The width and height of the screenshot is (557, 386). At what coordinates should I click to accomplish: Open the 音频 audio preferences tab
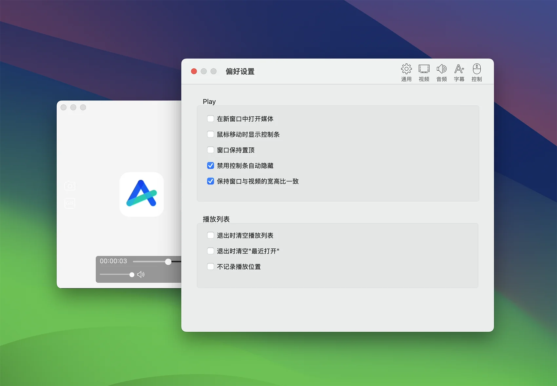coord(441,73)
